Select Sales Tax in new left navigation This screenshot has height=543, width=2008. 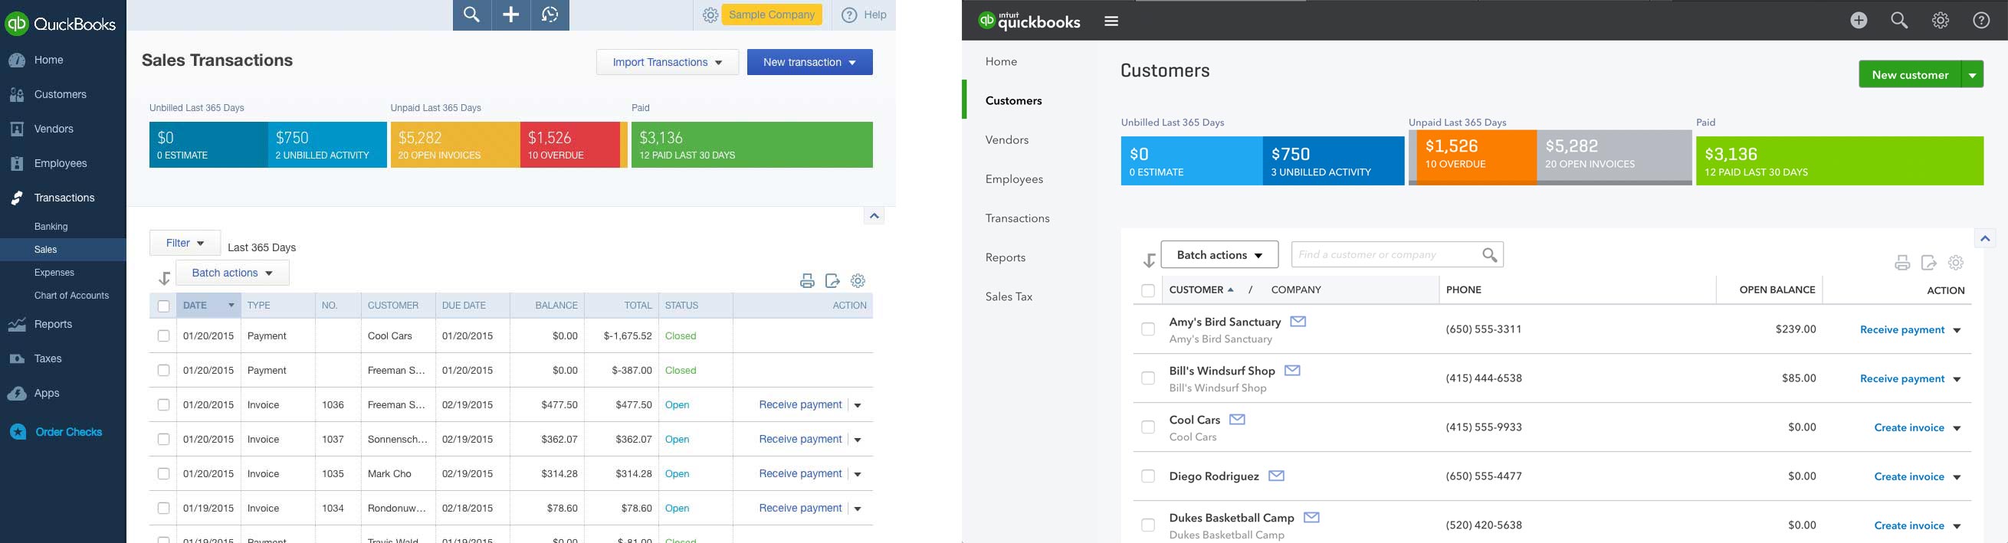coord(1009,297)
